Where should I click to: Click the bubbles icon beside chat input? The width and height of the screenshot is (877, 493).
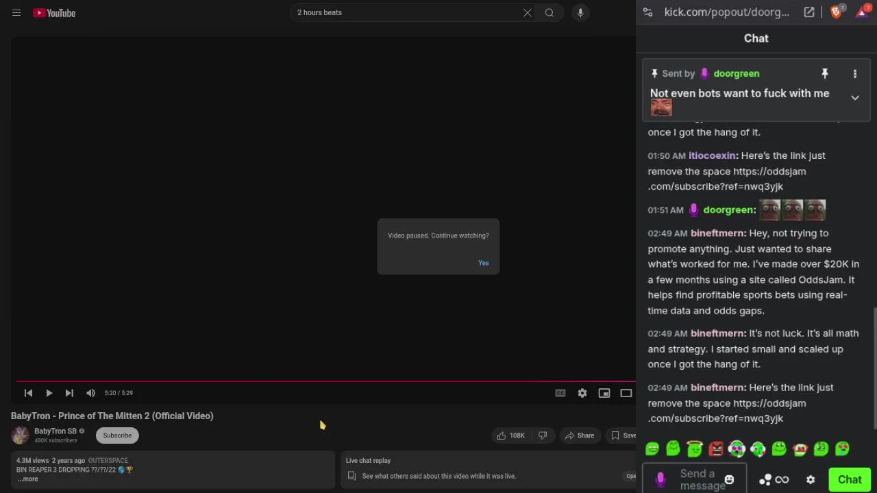pyautogui.click(x=765, y=479)
